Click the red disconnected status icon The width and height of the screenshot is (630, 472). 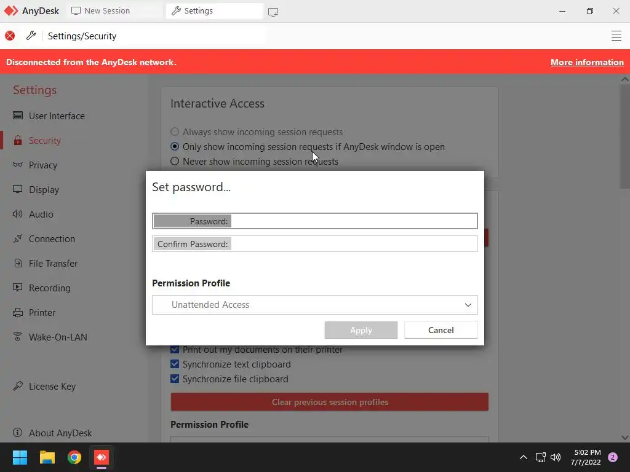[x=10, y=36]
